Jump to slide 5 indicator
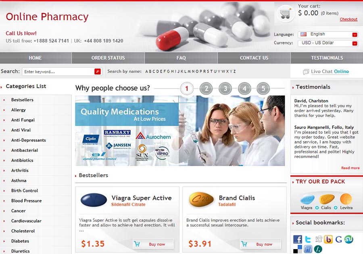 263,88
